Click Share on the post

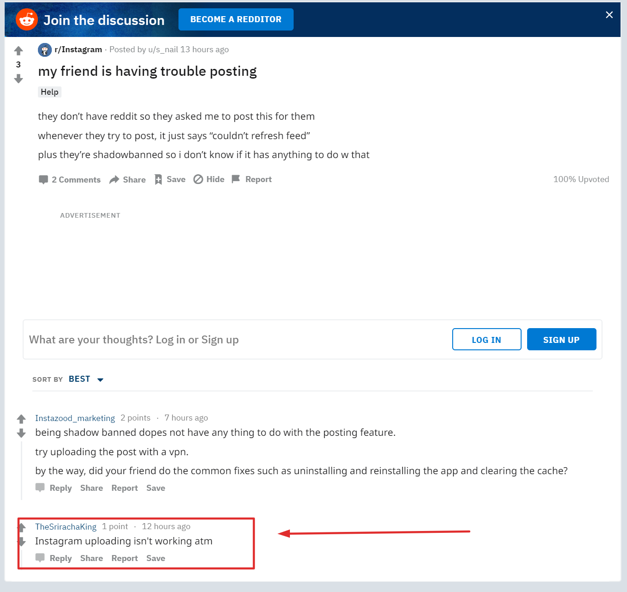(x=134, y=180)
